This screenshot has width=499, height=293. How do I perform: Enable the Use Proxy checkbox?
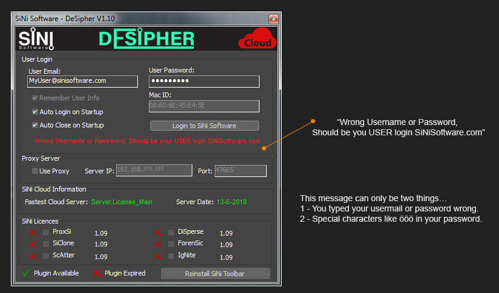click(35, 171)
